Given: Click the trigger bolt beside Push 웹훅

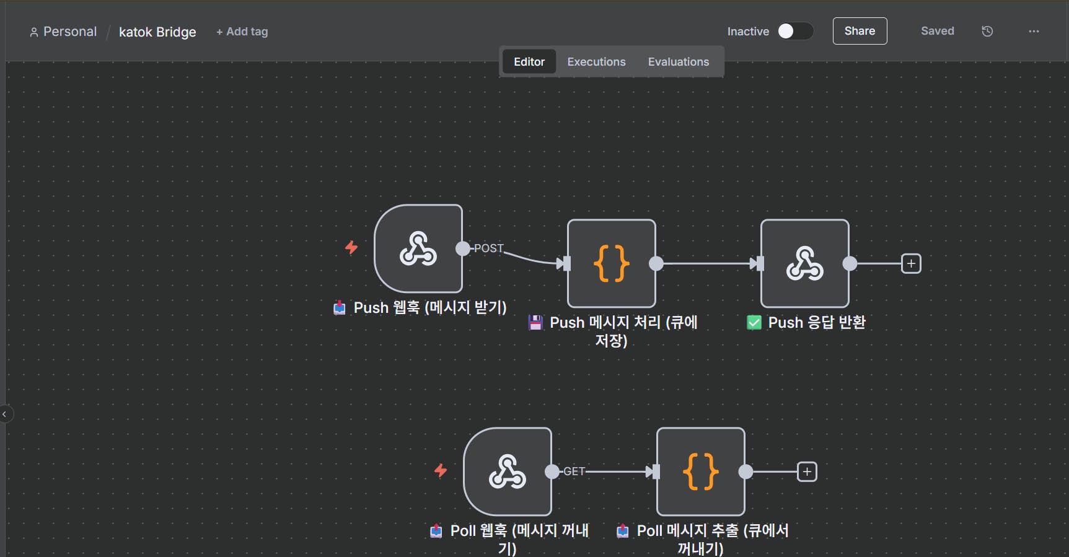Looking at the screenshot, I should tap(351, 248).
